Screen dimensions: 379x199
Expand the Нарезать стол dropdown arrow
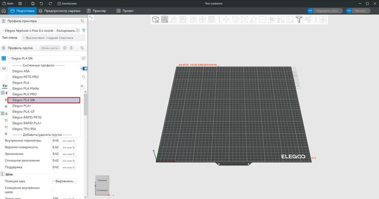coord(310,10)
